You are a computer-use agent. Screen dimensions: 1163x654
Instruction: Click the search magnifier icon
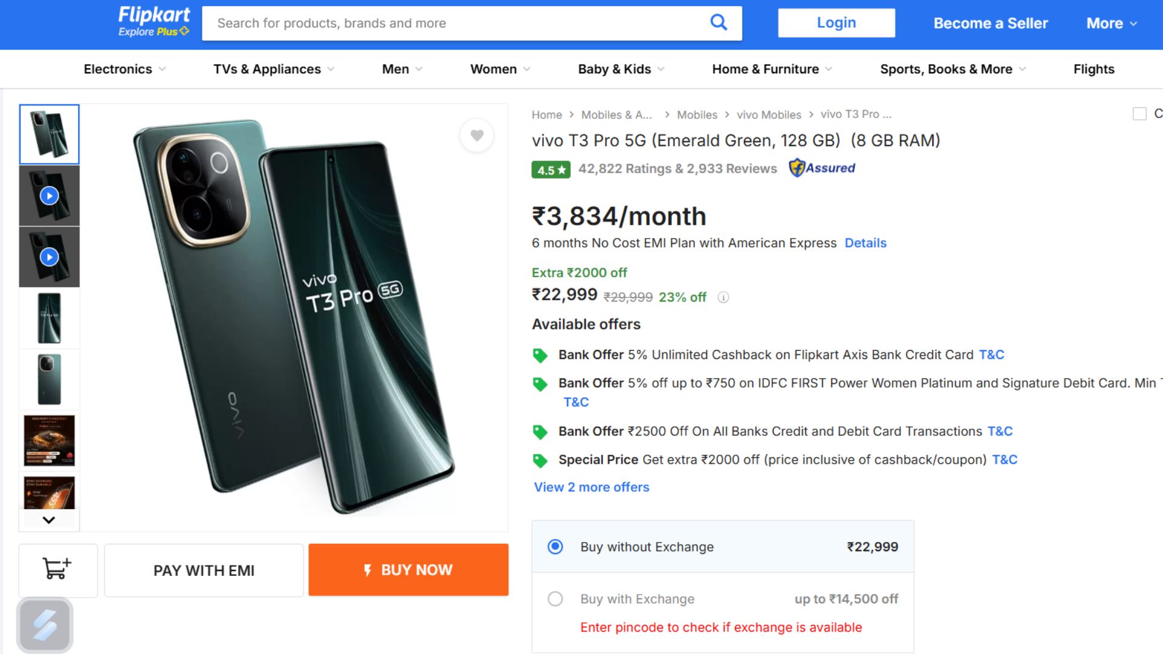pos(718,23)
